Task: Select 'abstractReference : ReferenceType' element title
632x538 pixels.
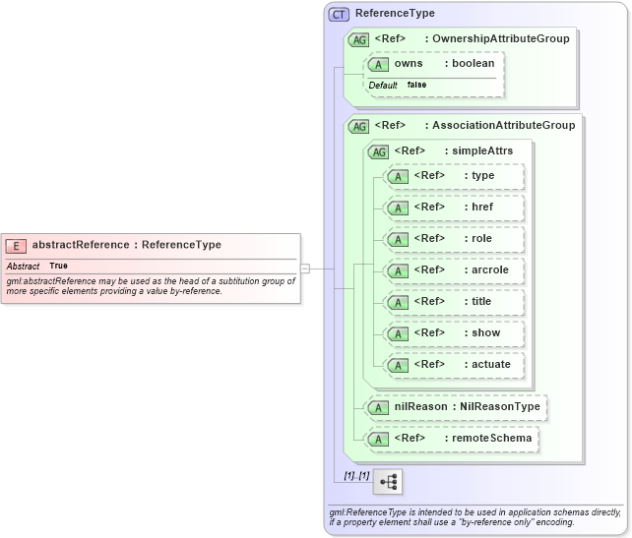Action: 127,245
